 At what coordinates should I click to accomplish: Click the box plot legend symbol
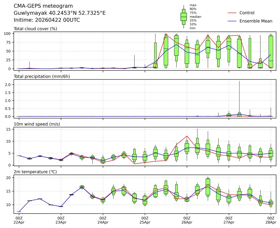184,17
